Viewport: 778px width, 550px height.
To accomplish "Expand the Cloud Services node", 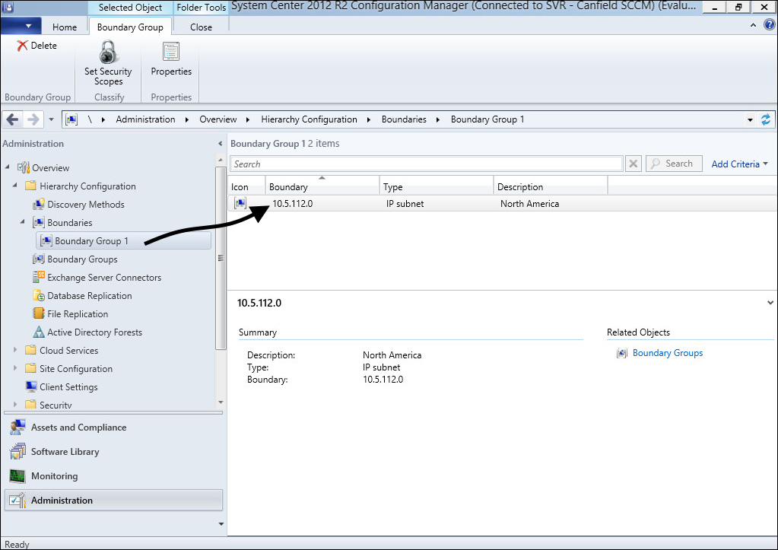I will [x=15, y=350].
